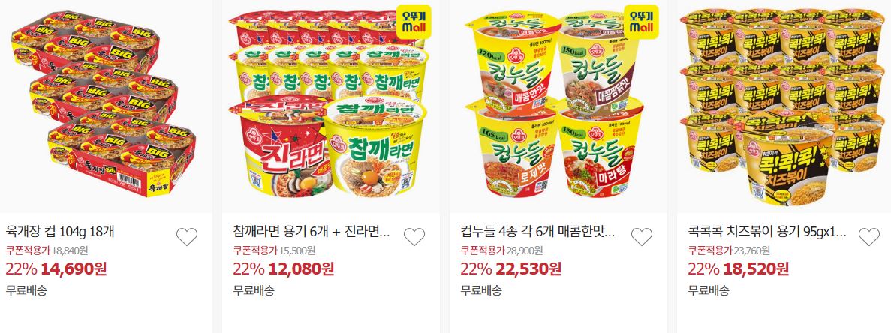View the 컵누들 four-flavor product image

click(x=558, y=106)
